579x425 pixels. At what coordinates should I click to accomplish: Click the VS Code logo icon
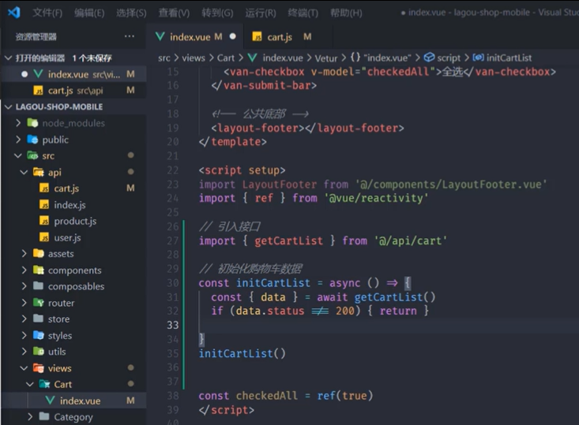13,13
